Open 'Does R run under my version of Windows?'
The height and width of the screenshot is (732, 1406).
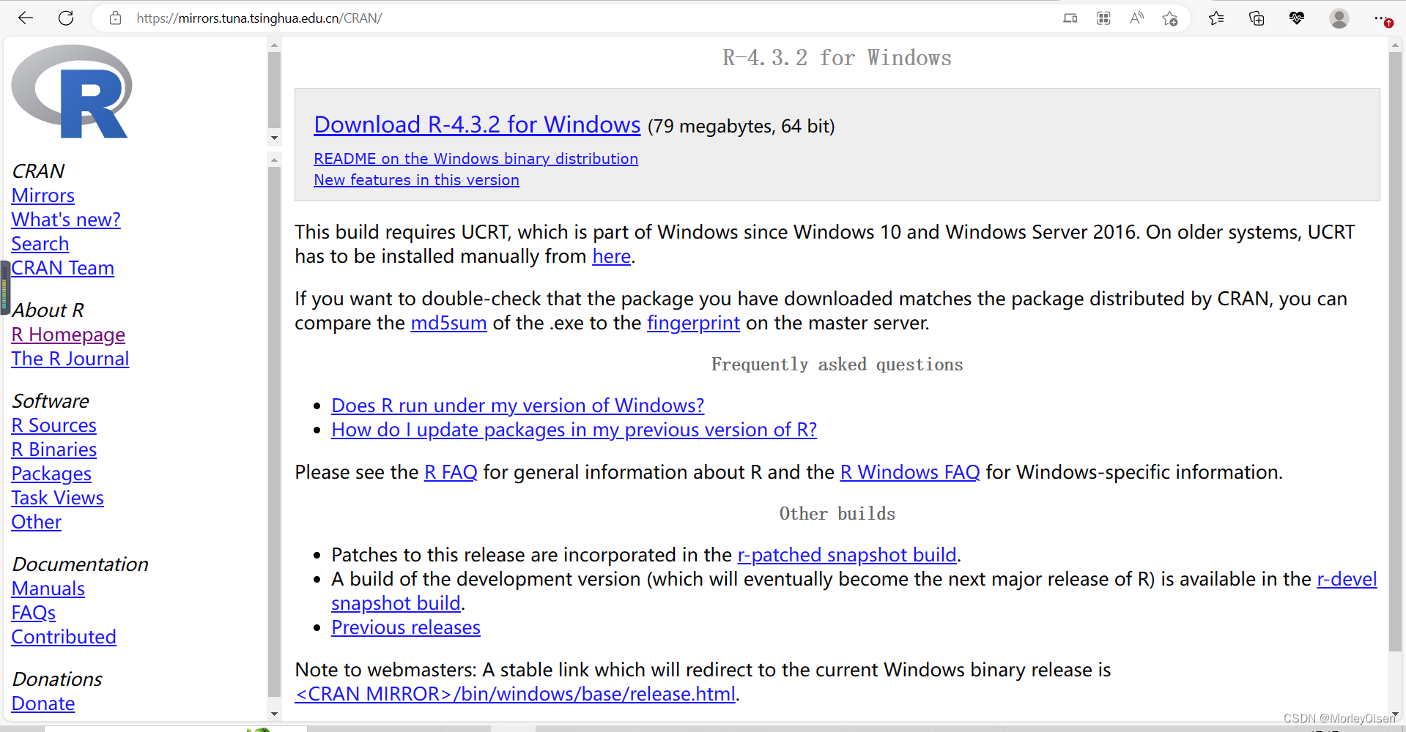pyautogui.click(x=517, y=406)
